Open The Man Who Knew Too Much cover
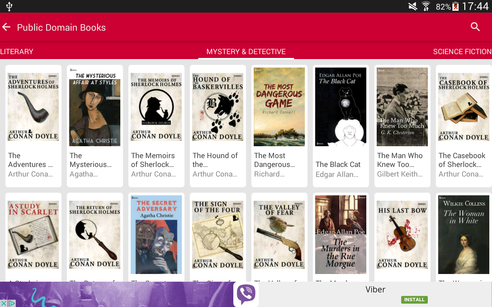The image size is (492, 307). tap(402, 107)
